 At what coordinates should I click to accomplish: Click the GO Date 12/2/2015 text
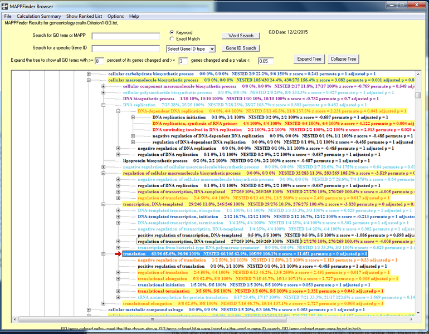coord(288,32)
